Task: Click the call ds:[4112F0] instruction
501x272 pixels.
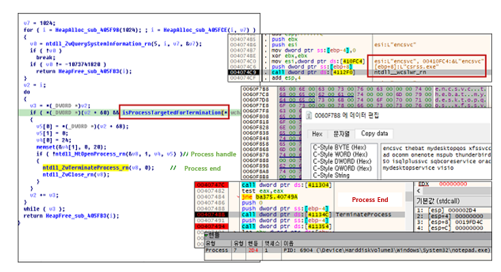Action: click(313, 72)
